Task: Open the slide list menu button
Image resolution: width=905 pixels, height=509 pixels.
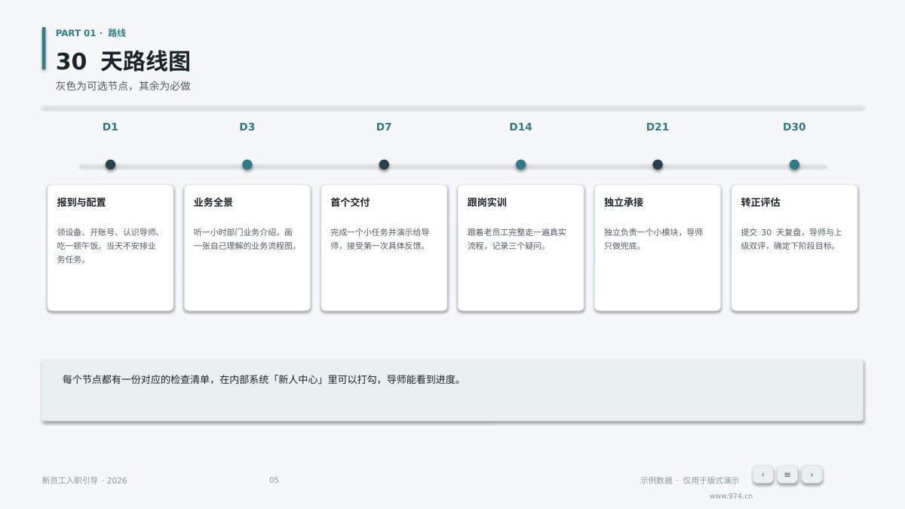Action: coord(787,474)
